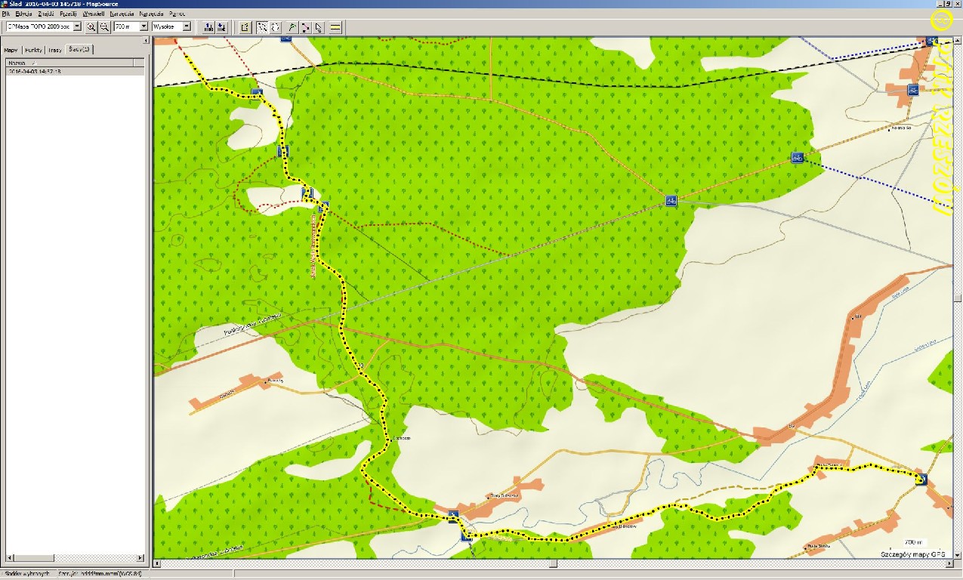Click the send to device icon
Image resolution: width=963 pixels, height=580 pixels.
(x=208, y=27)
